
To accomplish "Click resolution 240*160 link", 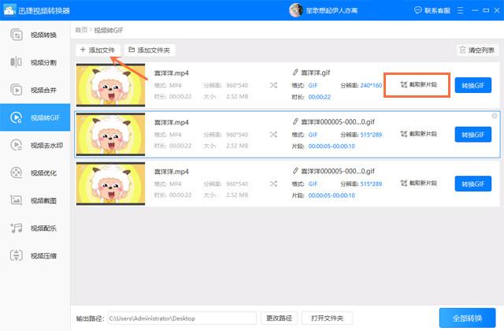I will [371, 86].
